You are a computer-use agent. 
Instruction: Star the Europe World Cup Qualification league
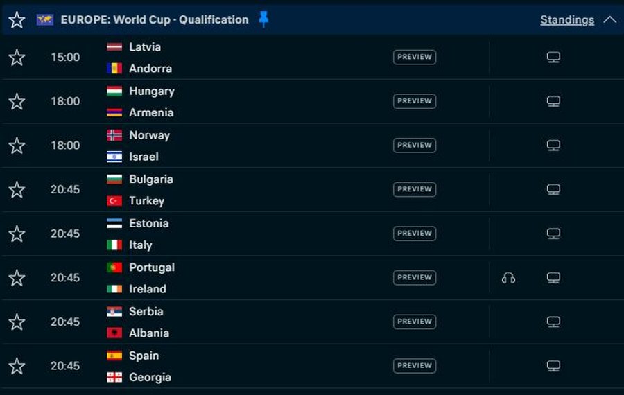pyautogui.click(x=17, y=19)
